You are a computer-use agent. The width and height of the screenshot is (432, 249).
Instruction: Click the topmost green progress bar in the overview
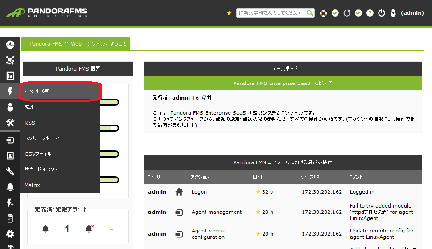click(109, 102)
